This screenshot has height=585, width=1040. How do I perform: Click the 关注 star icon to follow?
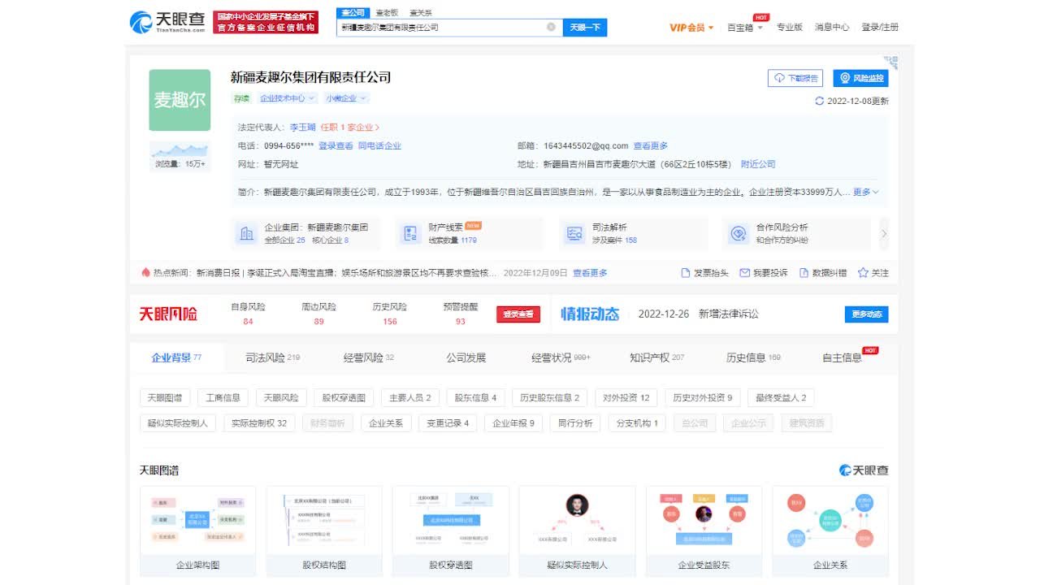[x=863, y=273]
